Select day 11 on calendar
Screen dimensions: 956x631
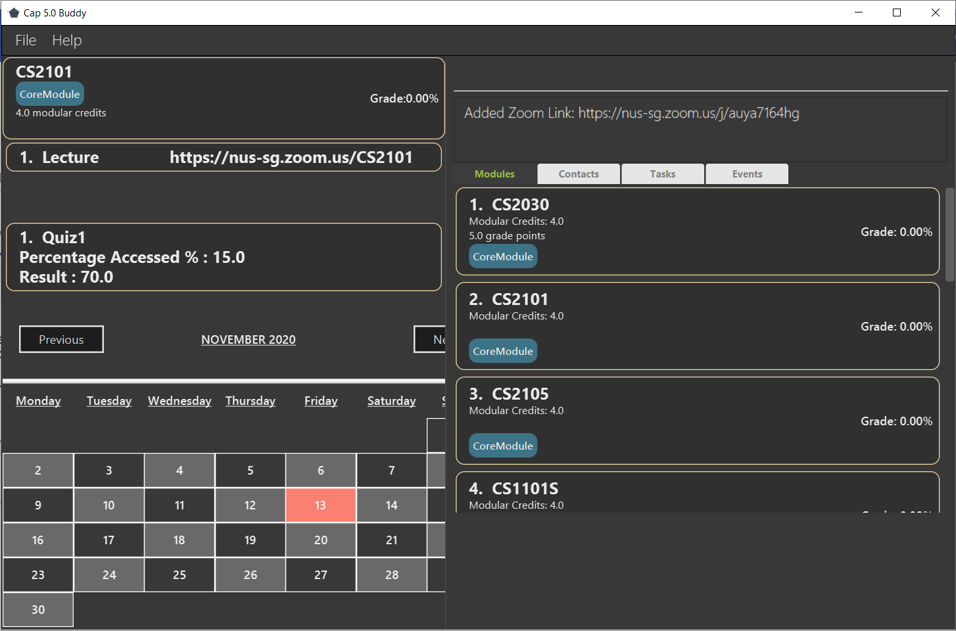[179, 505]
